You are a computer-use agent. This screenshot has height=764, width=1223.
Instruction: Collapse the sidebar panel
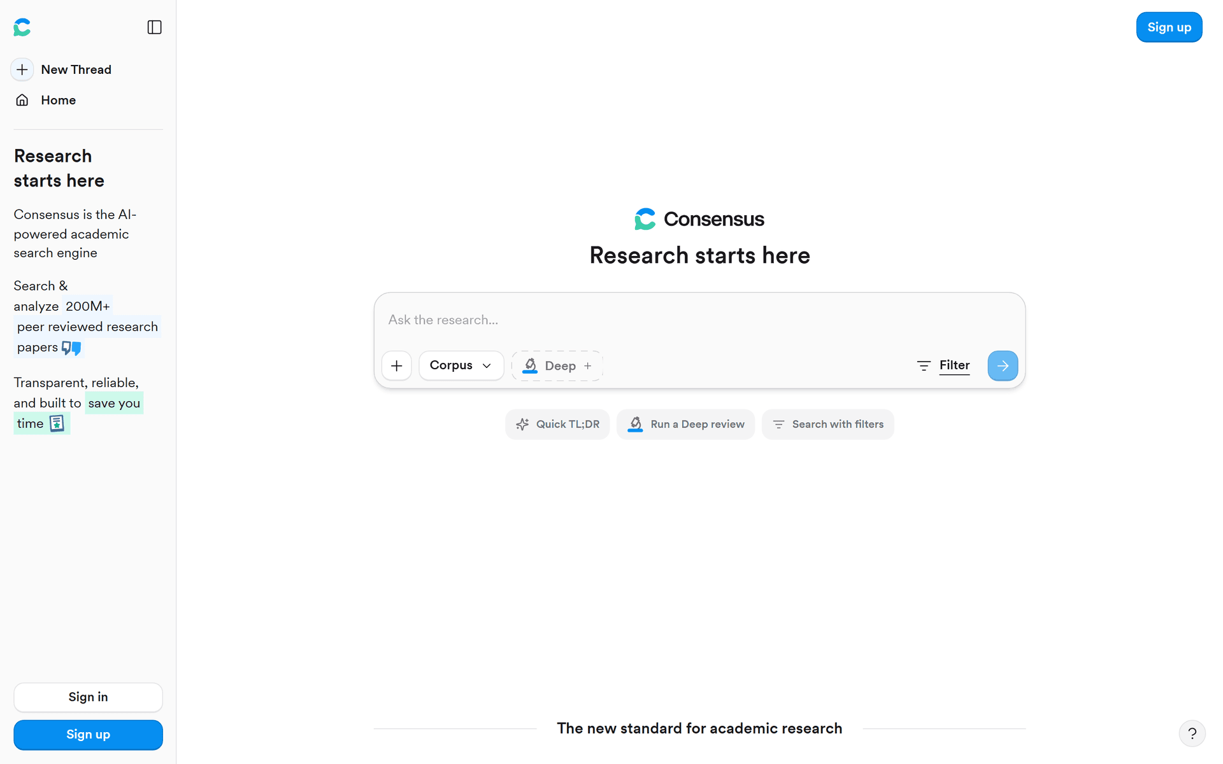coord(154,27)
